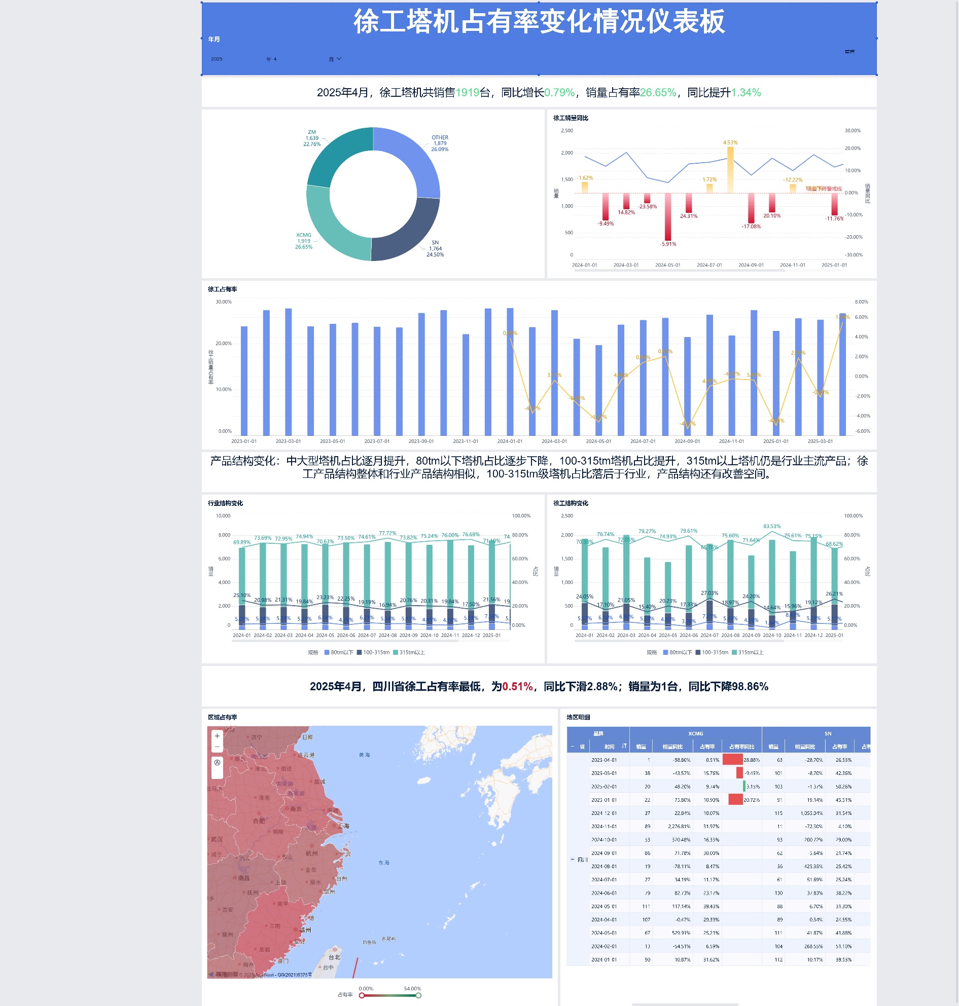Click the horizontal scrollbar below the 地区明细 table

(685, 1004)
